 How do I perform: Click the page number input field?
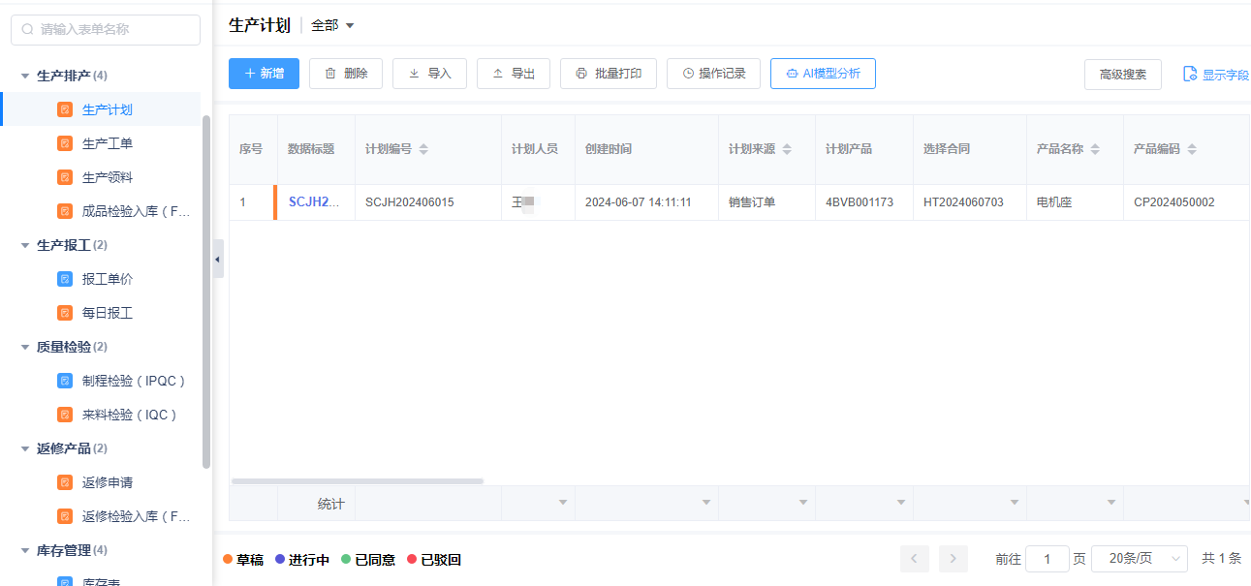(x=1047, y=559)
